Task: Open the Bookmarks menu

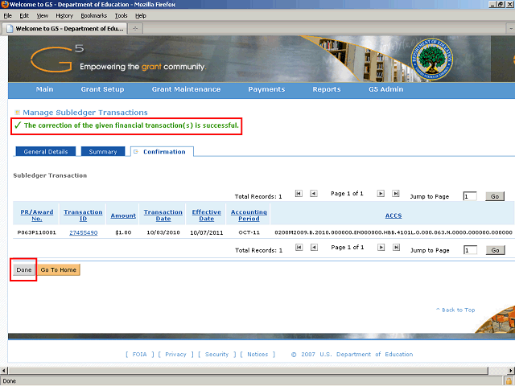Action: pyautogui.click(x=94, y=16)
